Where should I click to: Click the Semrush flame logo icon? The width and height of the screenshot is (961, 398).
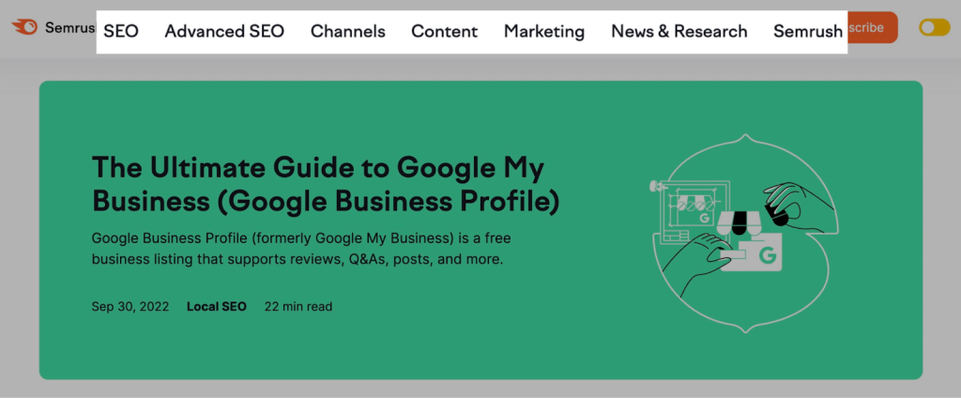tap(24, 27)
